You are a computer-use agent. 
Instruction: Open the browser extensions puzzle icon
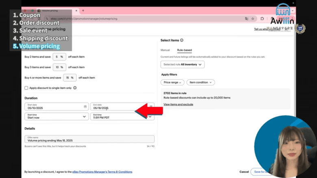click(x=262, y=19)
